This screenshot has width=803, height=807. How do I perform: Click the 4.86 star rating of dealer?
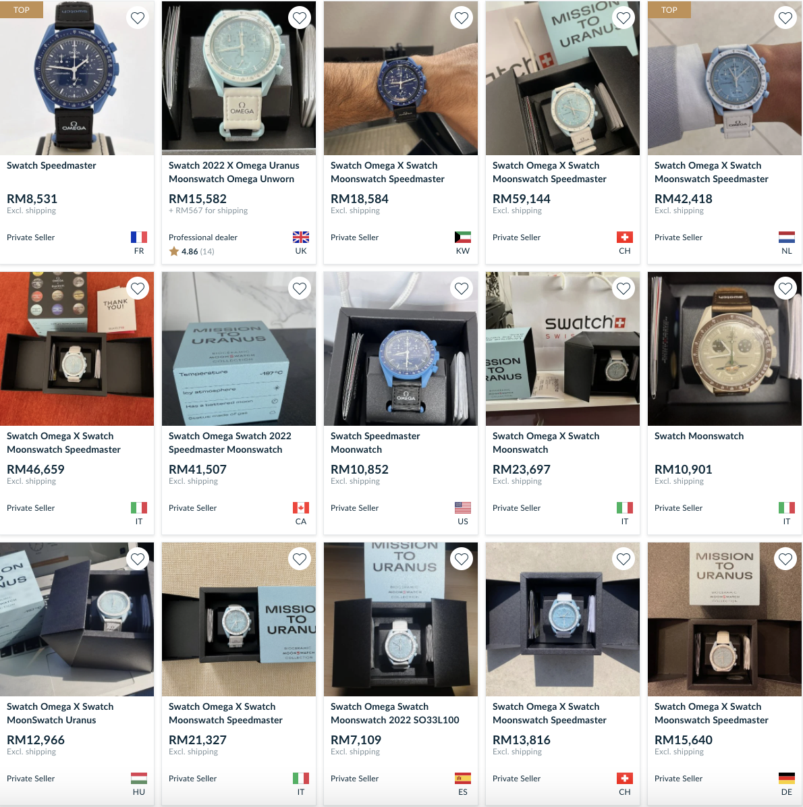(x=192, y=251)
